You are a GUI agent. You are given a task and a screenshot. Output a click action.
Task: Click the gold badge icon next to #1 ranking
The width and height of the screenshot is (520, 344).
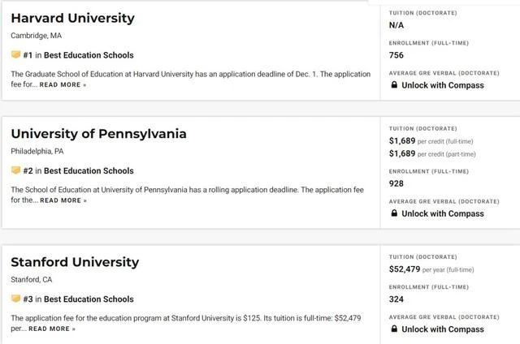coord(15,54)
